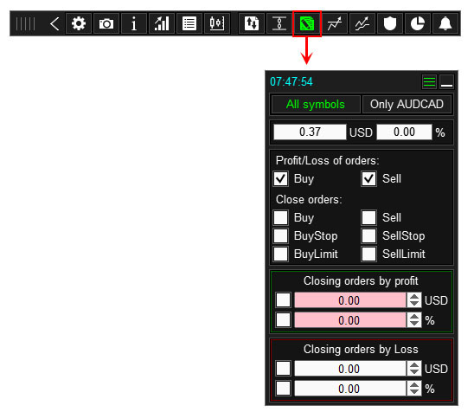Click the closing by Loss USD field
Viewport: 474px width, 412px height.
350,369
